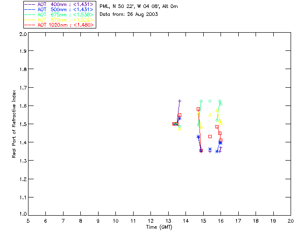
Task: Click the x-axis tick label 7
Action: point(63,221)
